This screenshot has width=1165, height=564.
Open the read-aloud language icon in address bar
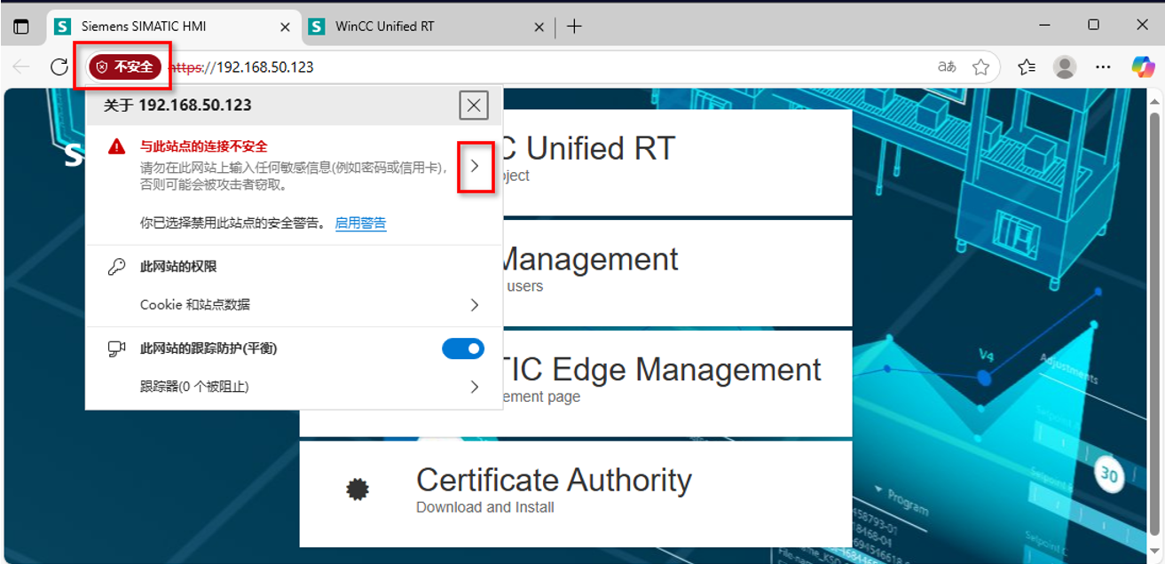[x=945, y=67]
